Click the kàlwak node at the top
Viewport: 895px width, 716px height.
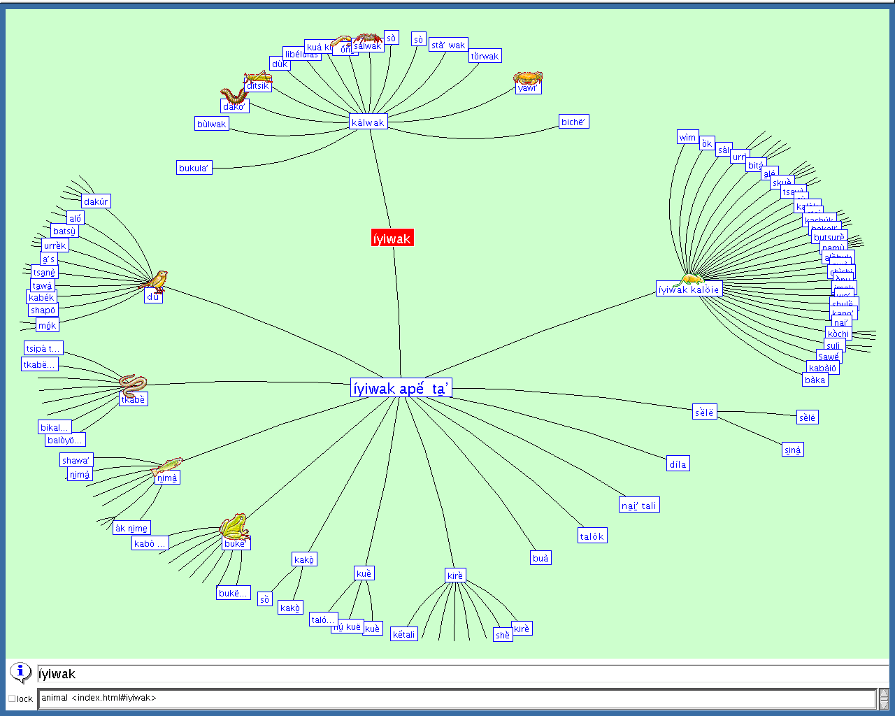point(368,120)
